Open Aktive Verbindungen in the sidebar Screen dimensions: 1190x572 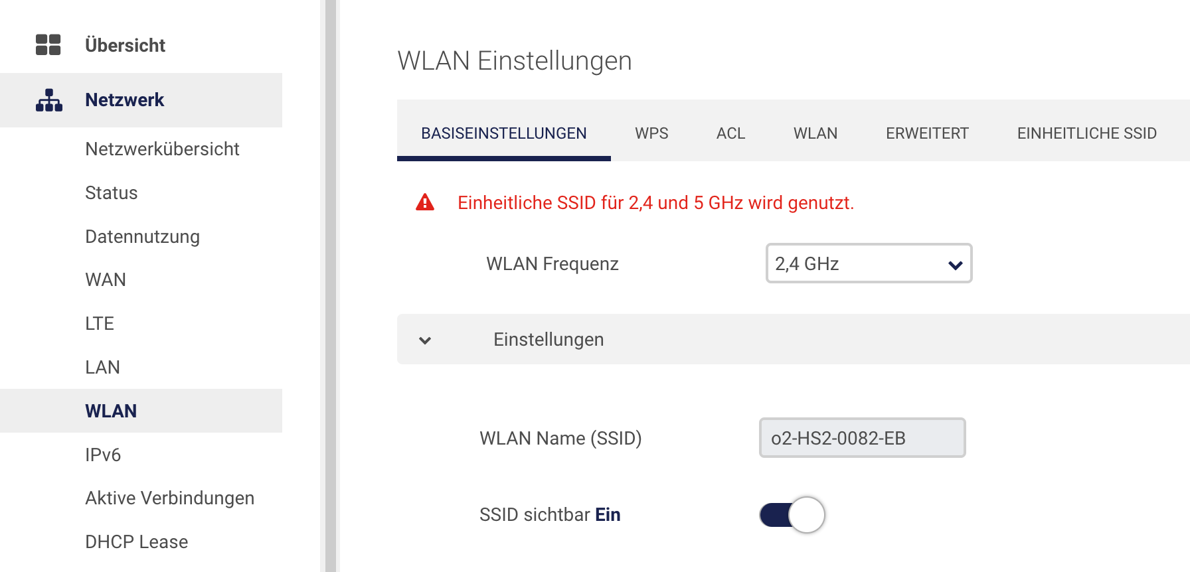169,498
